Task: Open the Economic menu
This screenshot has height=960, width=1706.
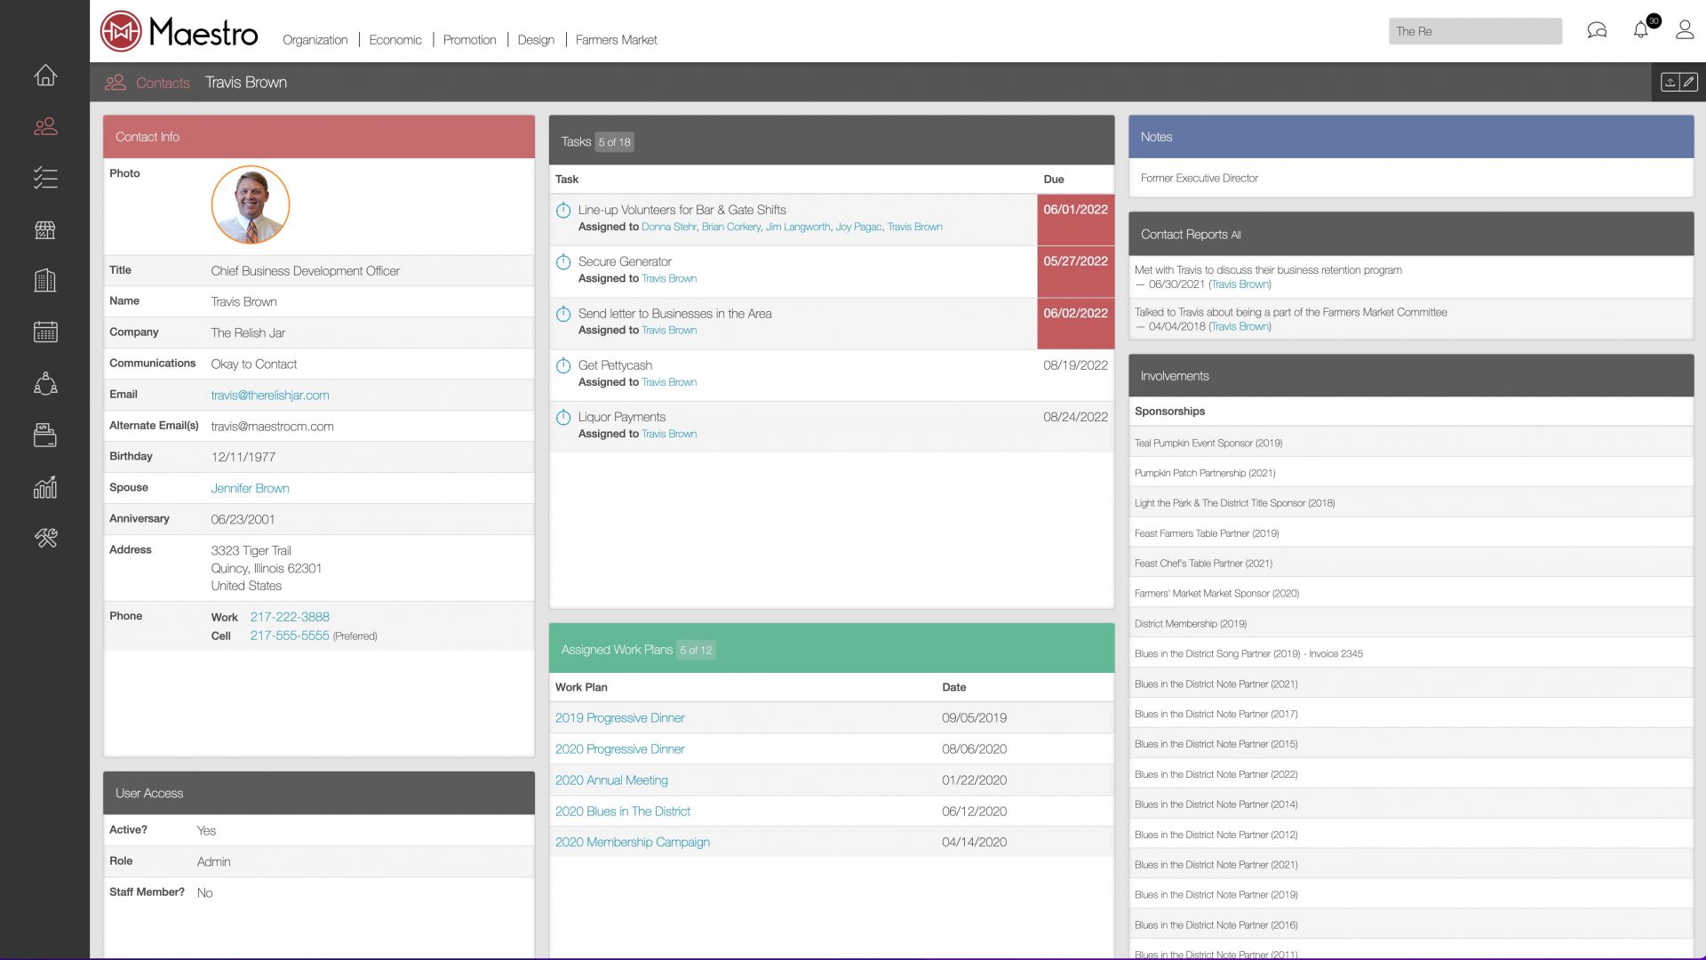Action: pyautogui.click(x=395, y=40)
